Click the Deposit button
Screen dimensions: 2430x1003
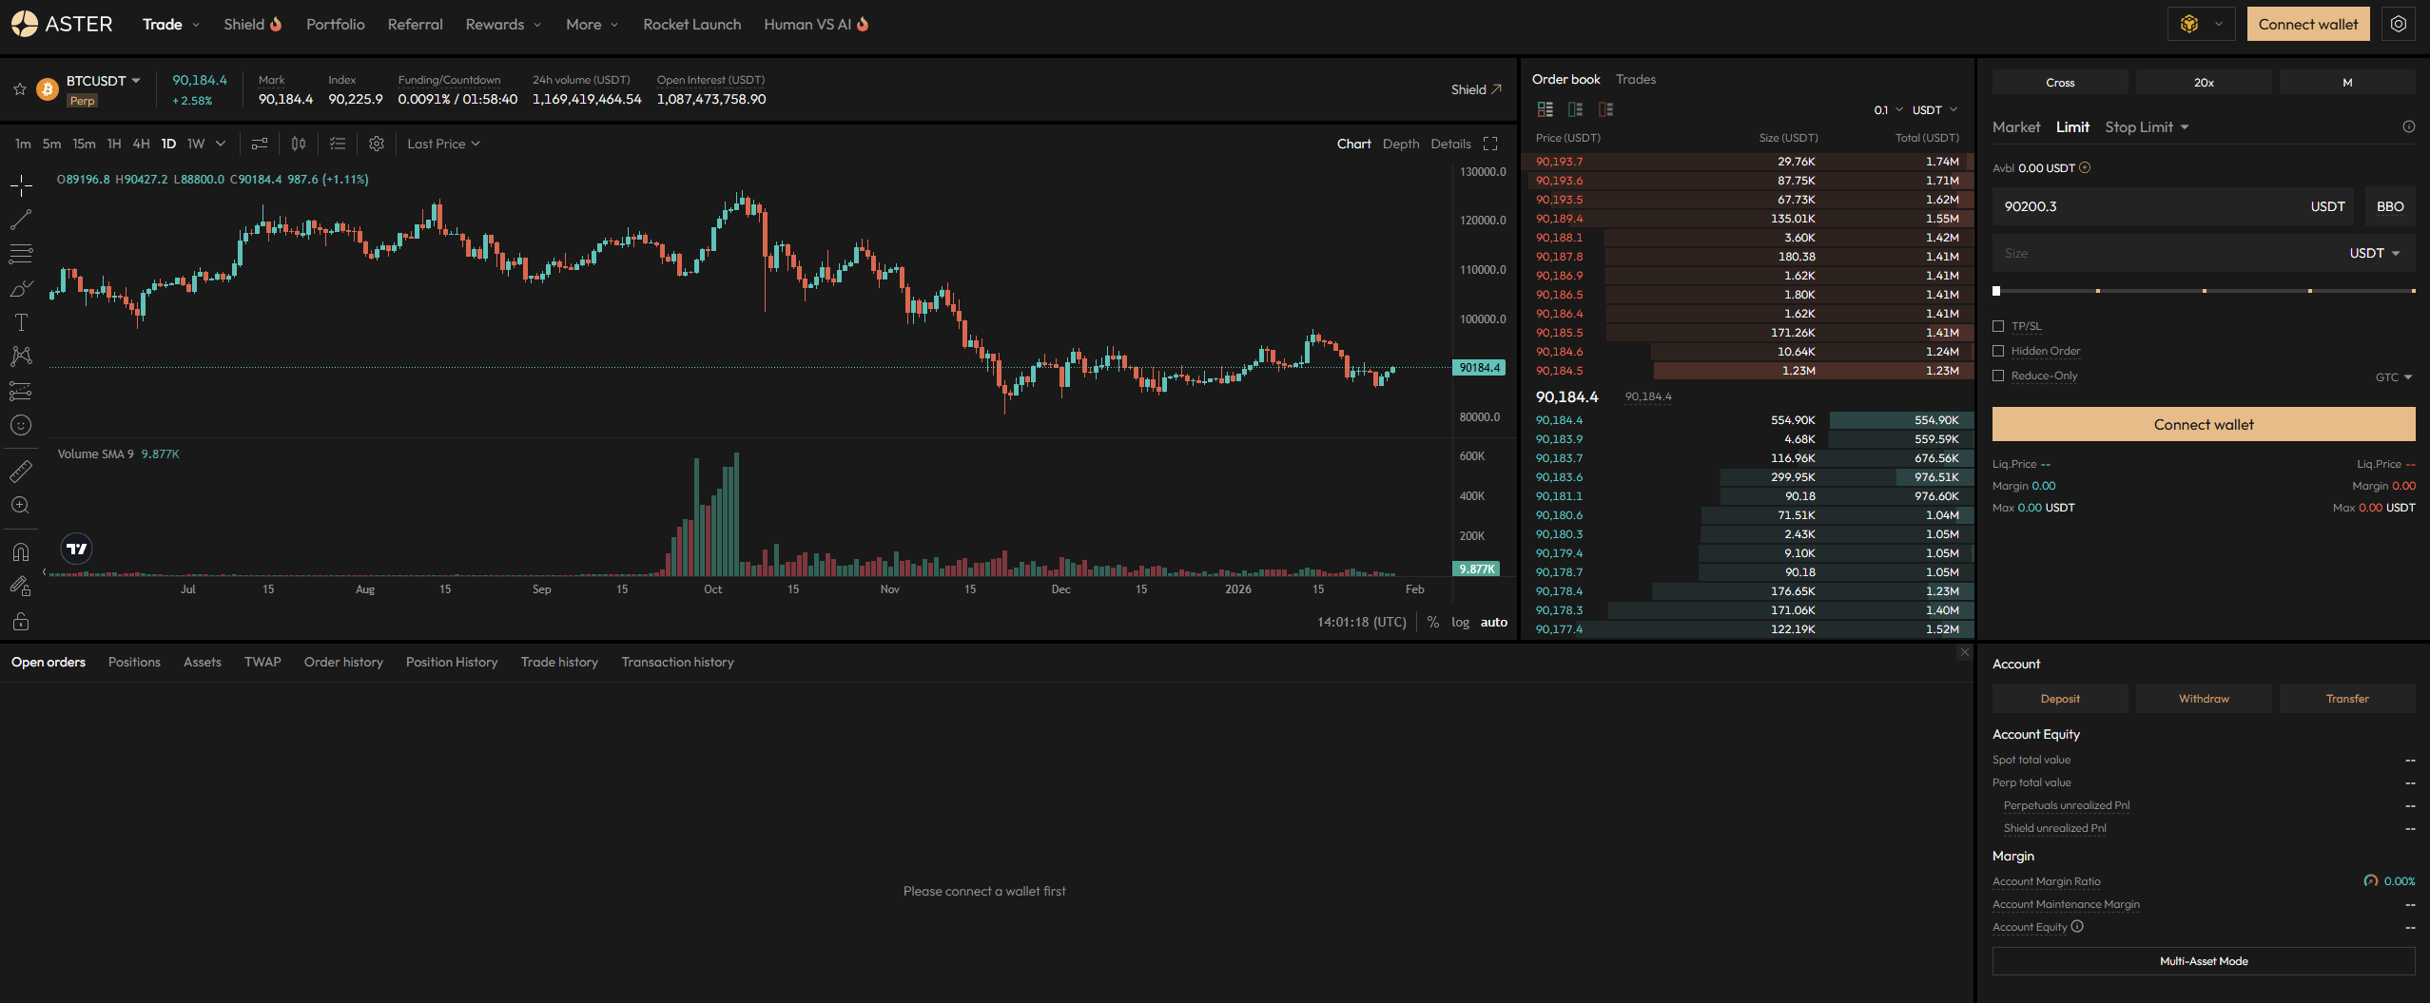click(2059, 699)
